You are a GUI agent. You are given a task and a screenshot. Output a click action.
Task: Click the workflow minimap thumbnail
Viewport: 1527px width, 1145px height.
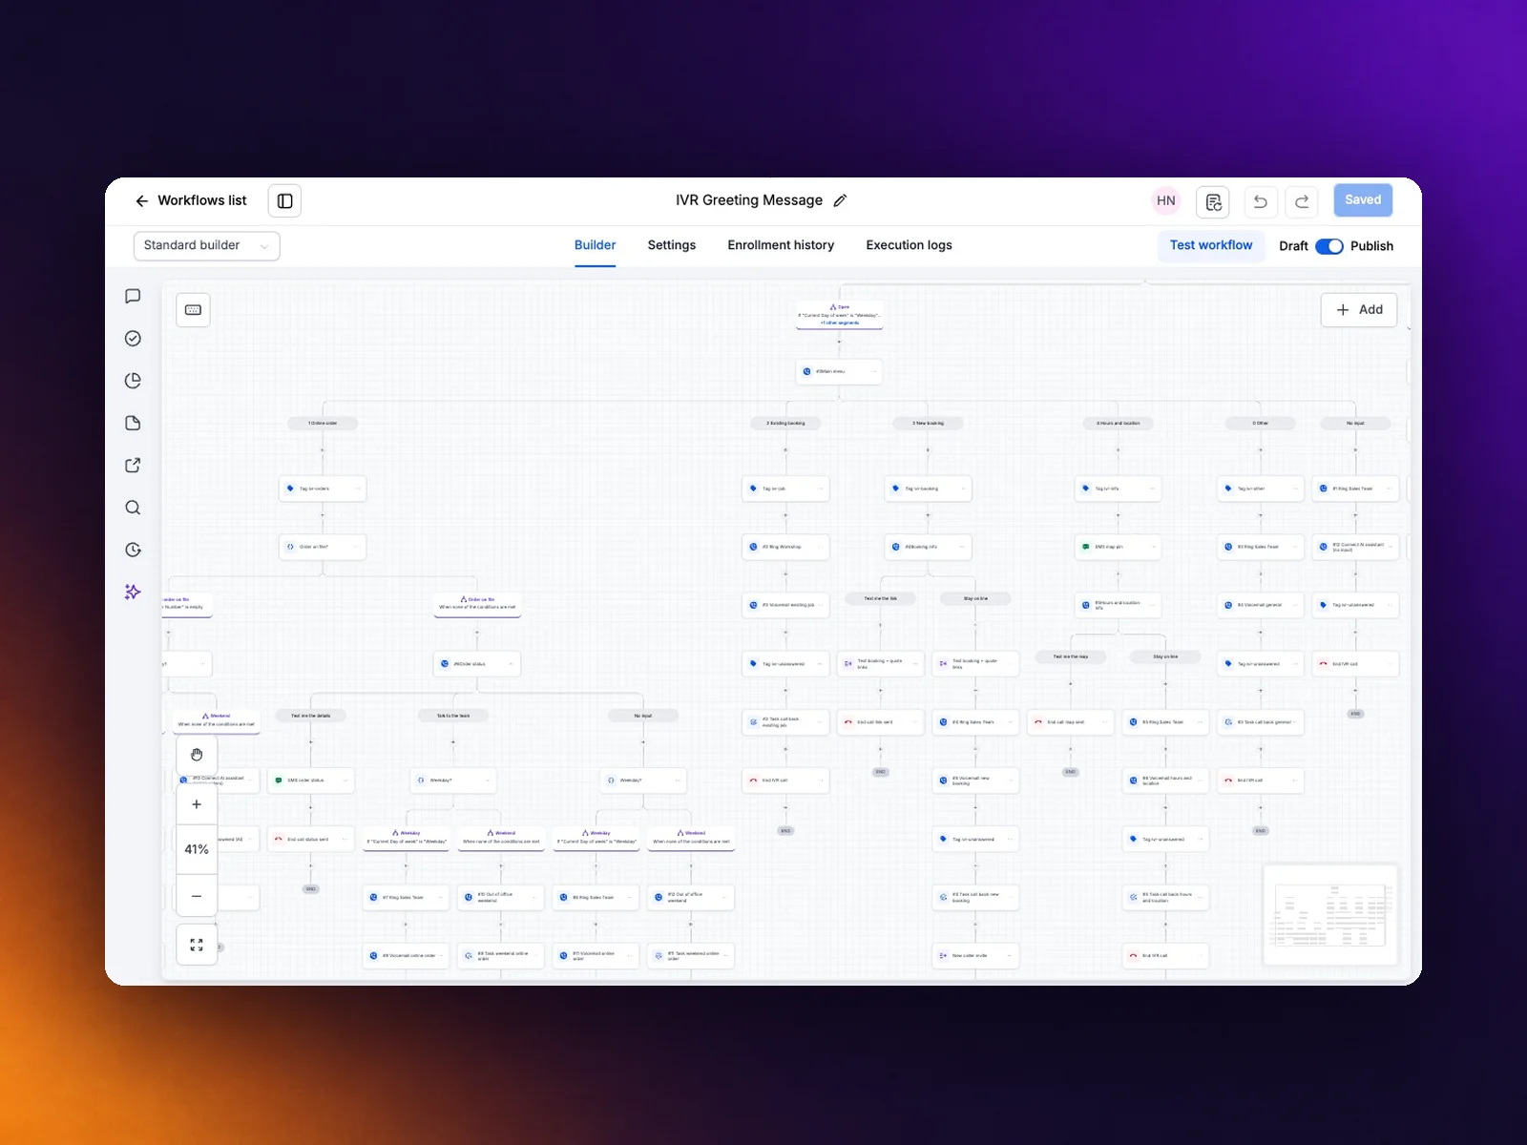point(1330,915)
